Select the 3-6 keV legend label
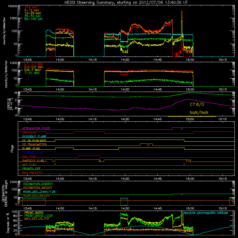Viewport: 238px width, 238px height. coord(31,7)
